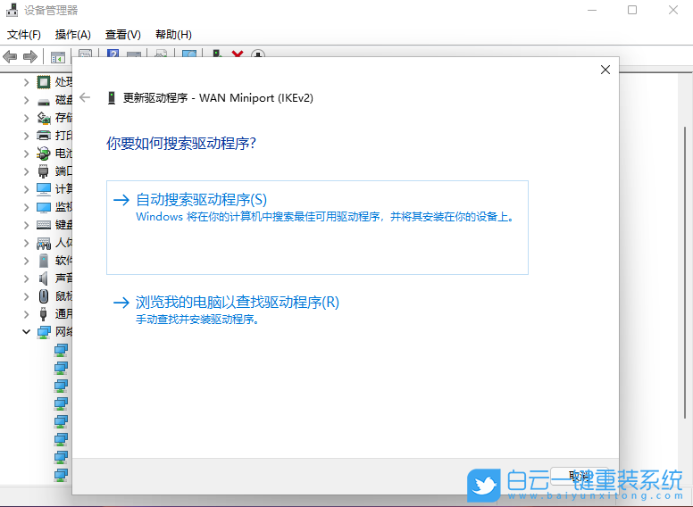This screenshot has height=507, width=693.
Task: Click the red X uninstall device toolbar icon
Action: coord(238,54)
